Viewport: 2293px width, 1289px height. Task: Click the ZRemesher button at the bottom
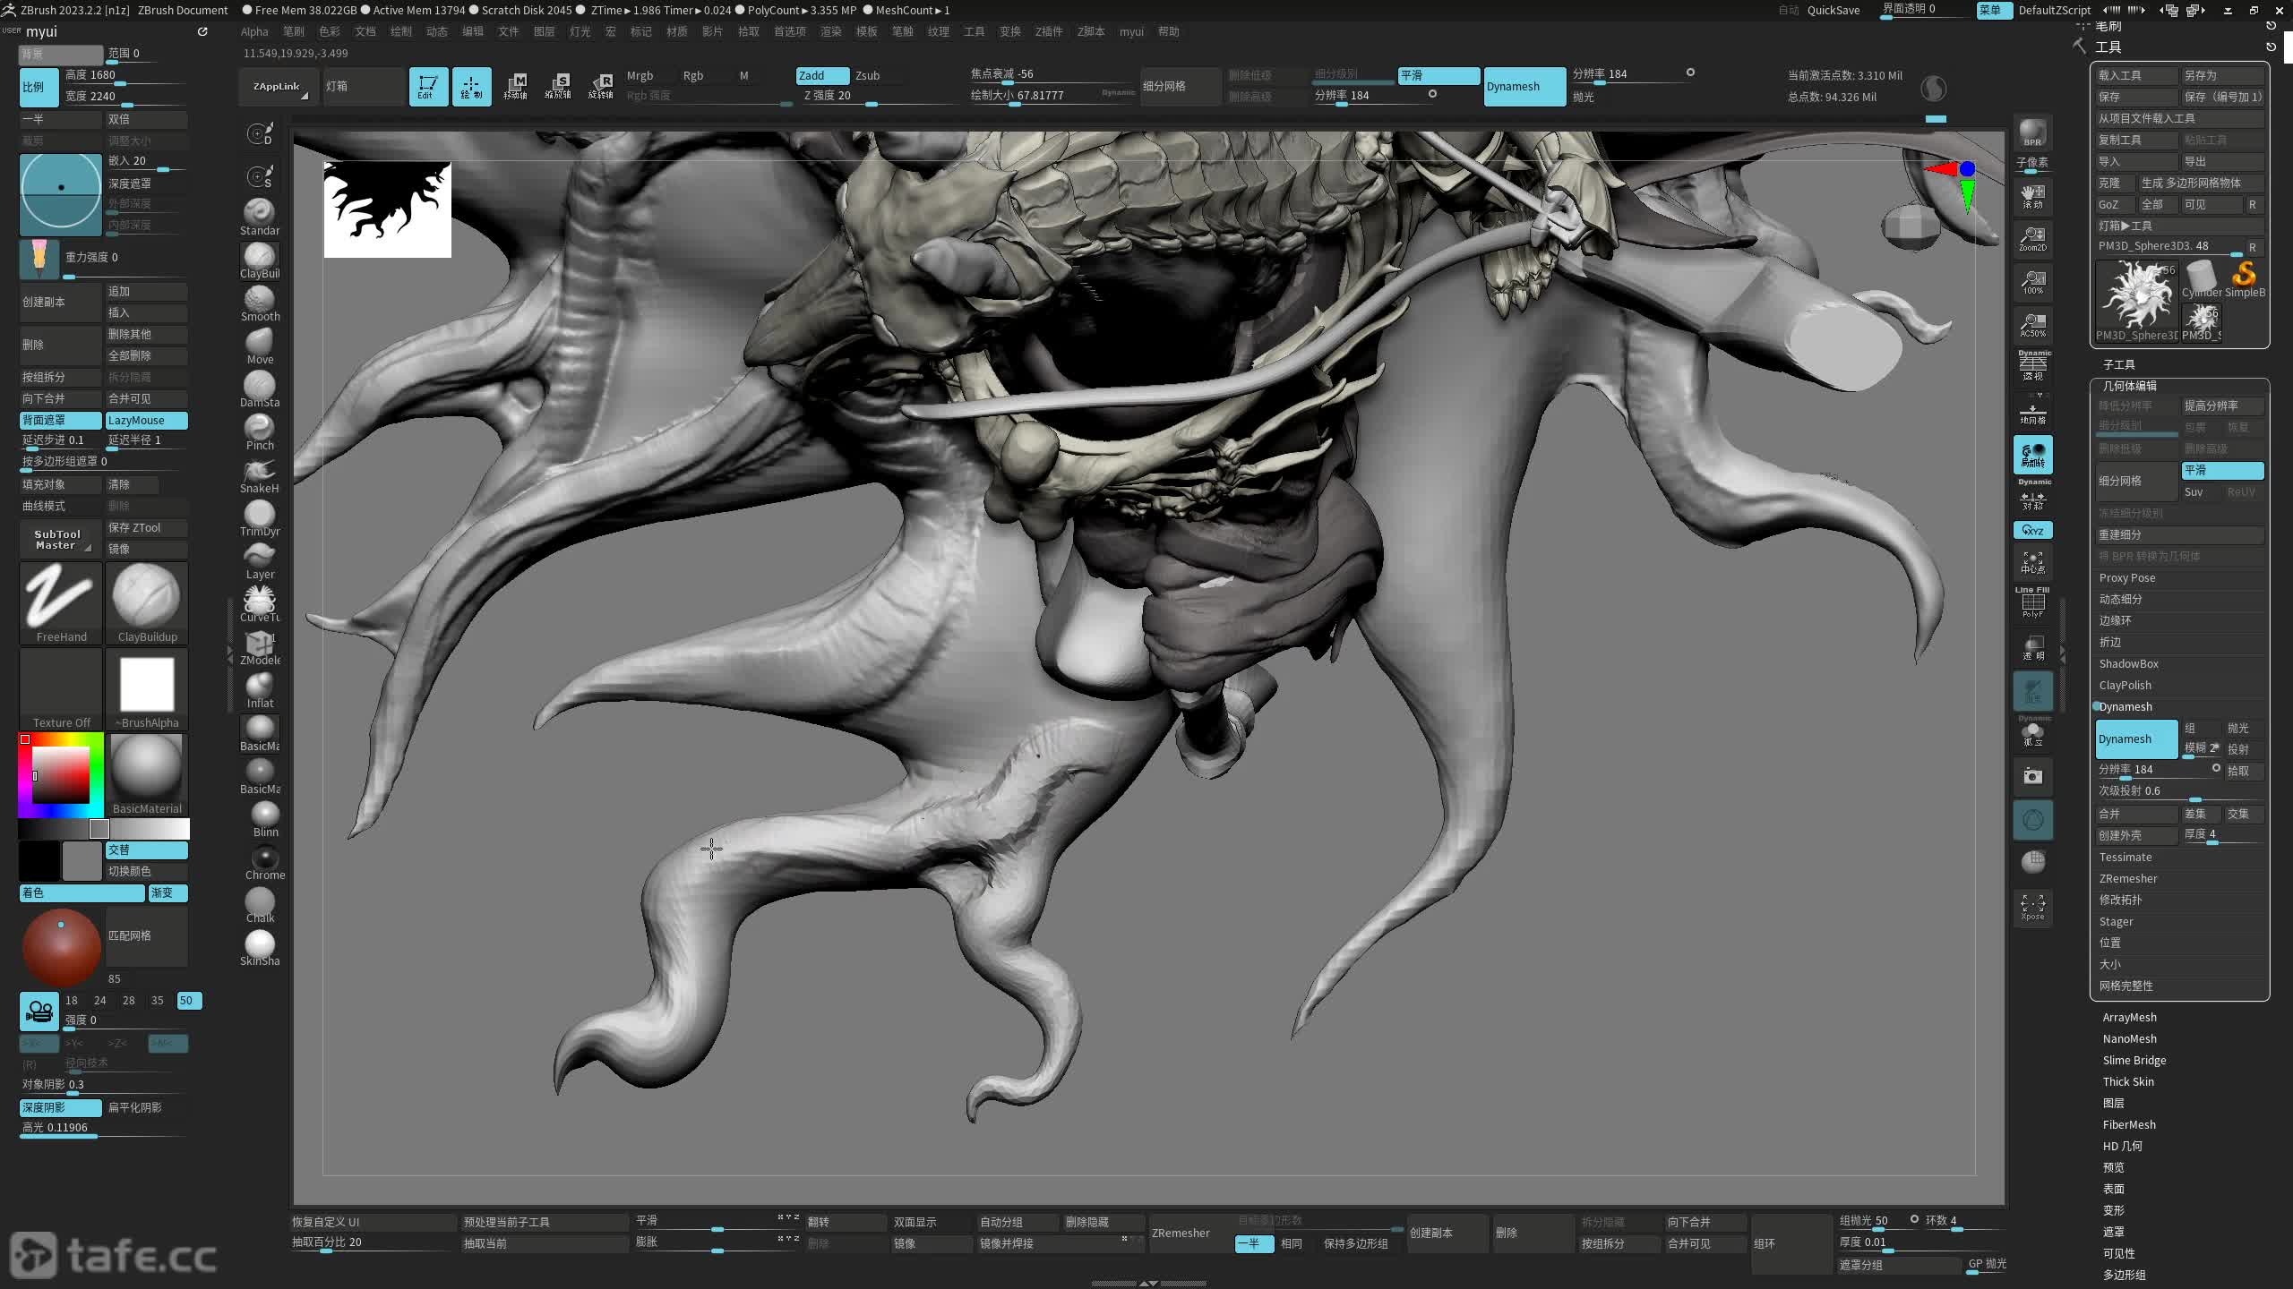coord(1181,1233)
